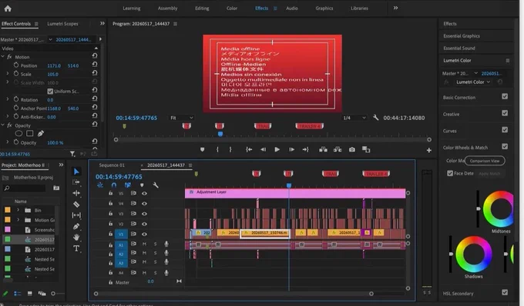Toggle Color Wheels & Match checkbox

pyautogui.click(x=505, y=146)
